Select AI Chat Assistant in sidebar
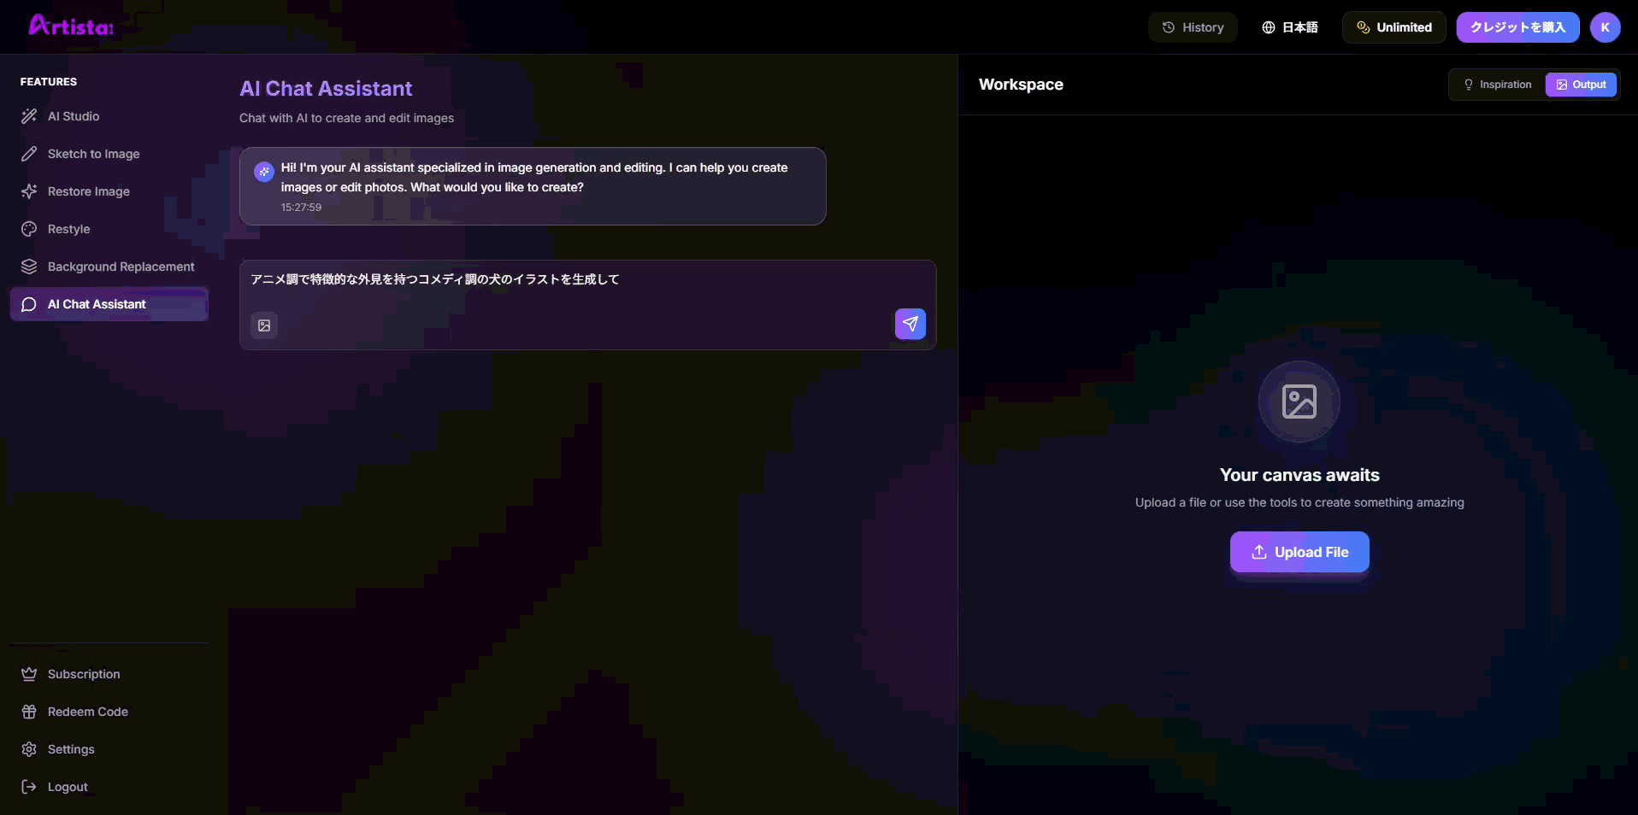 click(97, 304)
